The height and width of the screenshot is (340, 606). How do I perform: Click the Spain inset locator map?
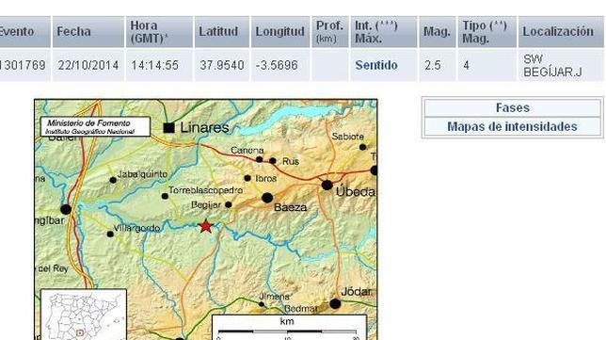point(84,315)
